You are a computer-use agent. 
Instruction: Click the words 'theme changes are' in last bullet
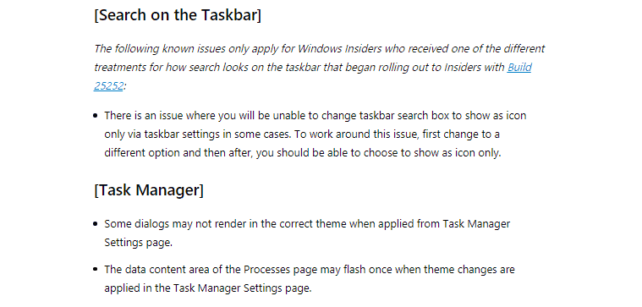(473, 270)
